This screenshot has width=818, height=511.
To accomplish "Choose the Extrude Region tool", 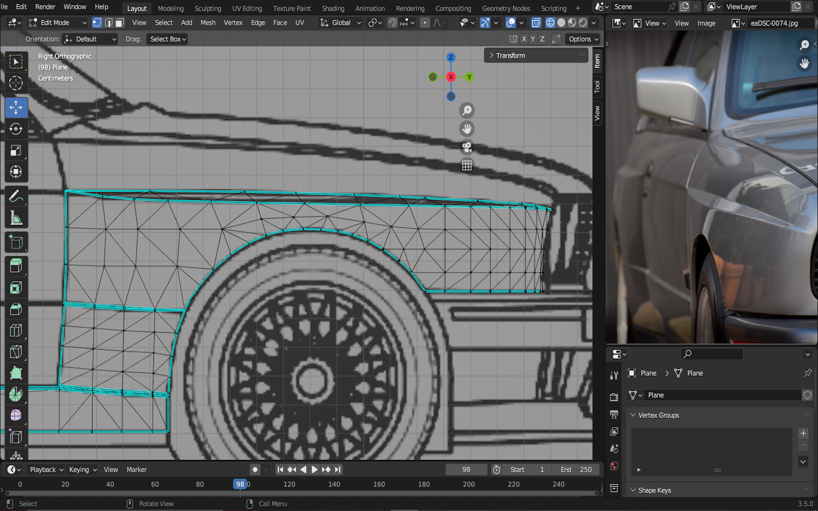I will click(x=16, y=266).
